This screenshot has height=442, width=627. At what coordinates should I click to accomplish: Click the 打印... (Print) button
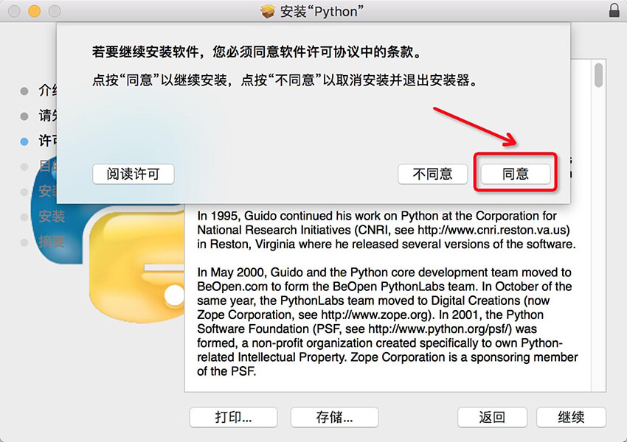click(234, 417)
